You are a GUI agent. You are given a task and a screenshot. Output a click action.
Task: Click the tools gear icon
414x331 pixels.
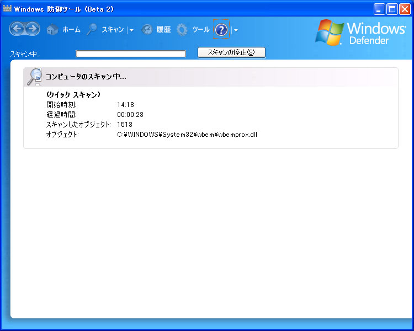[182, 30]
